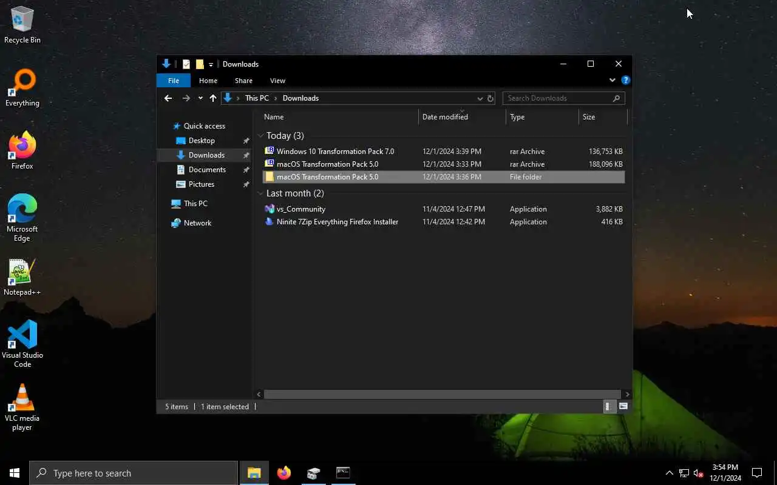The width and height of the screenshot is (777, 485).
Task: Open the Explorer Help icon
Action: pos(626,80)
